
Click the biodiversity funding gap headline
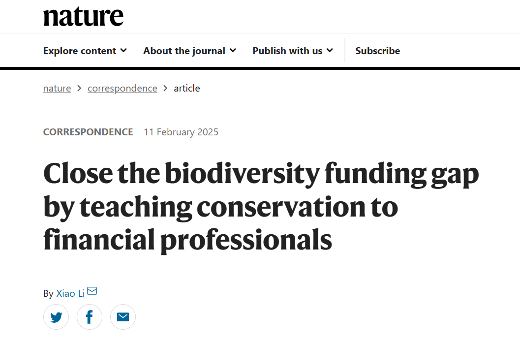261,207
